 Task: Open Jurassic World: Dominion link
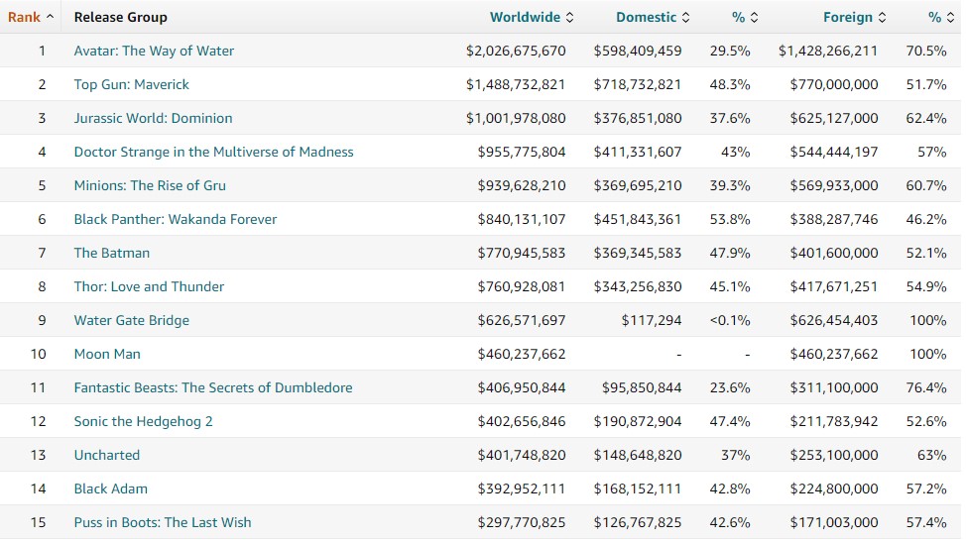pyautogui.click(x=154, y=118)
